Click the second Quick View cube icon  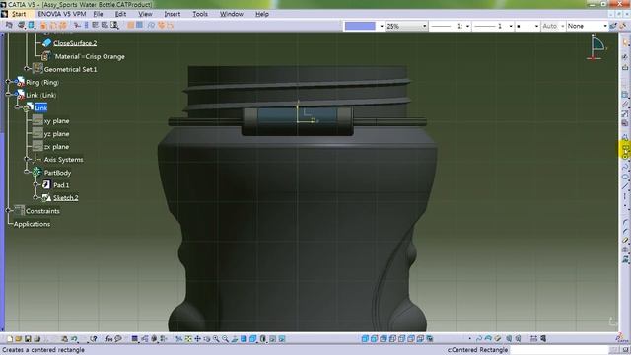[x=375, y=339]
